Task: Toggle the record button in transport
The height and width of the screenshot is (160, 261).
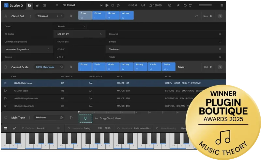Action: 113,5
